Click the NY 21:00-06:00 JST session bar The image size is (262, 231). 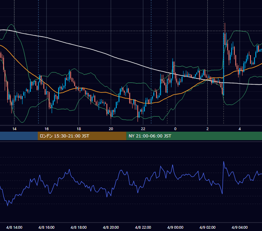pyautogui.click(x=194, y=136)
